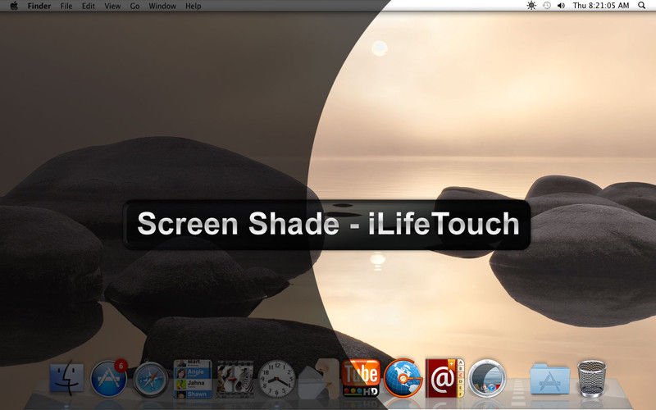Screen dimensions: 656x410
Task: Open the Window menu
Action: click(x=162, y=6)
